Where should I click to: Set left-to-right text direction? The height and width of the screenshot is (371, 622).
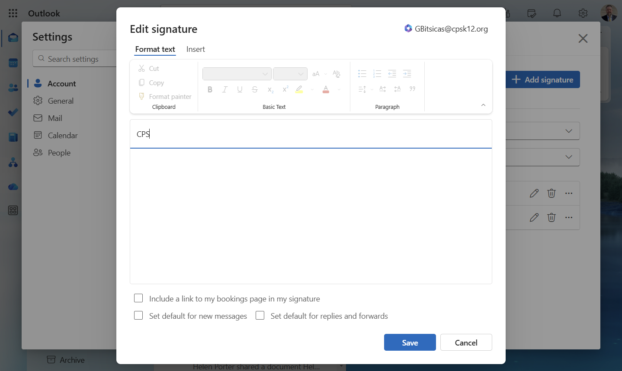[382, 89]
